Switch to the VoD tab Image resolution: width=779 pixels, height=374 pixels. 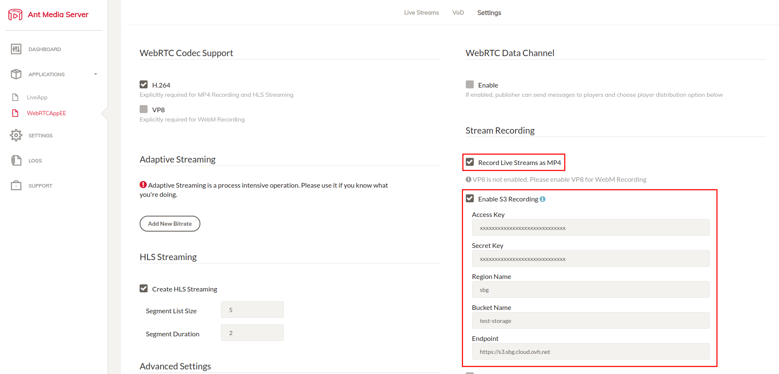pos(458,13)
